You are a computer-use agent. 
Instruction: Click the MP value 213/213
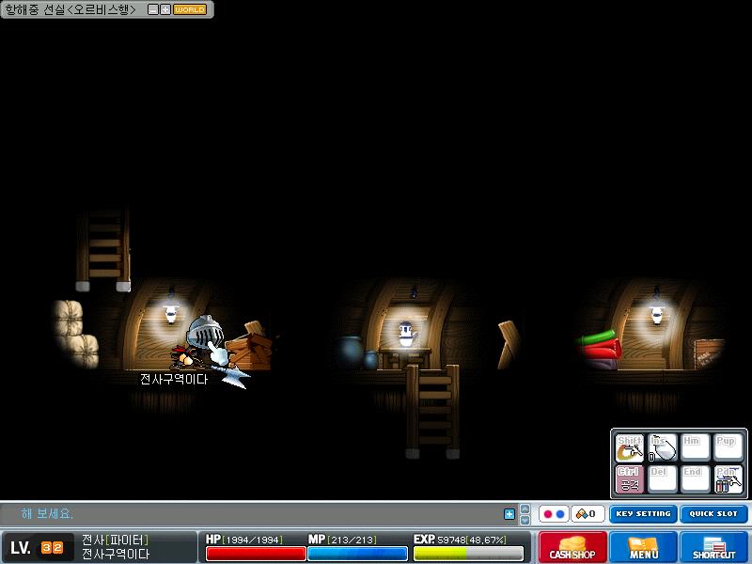coord(352,540)
